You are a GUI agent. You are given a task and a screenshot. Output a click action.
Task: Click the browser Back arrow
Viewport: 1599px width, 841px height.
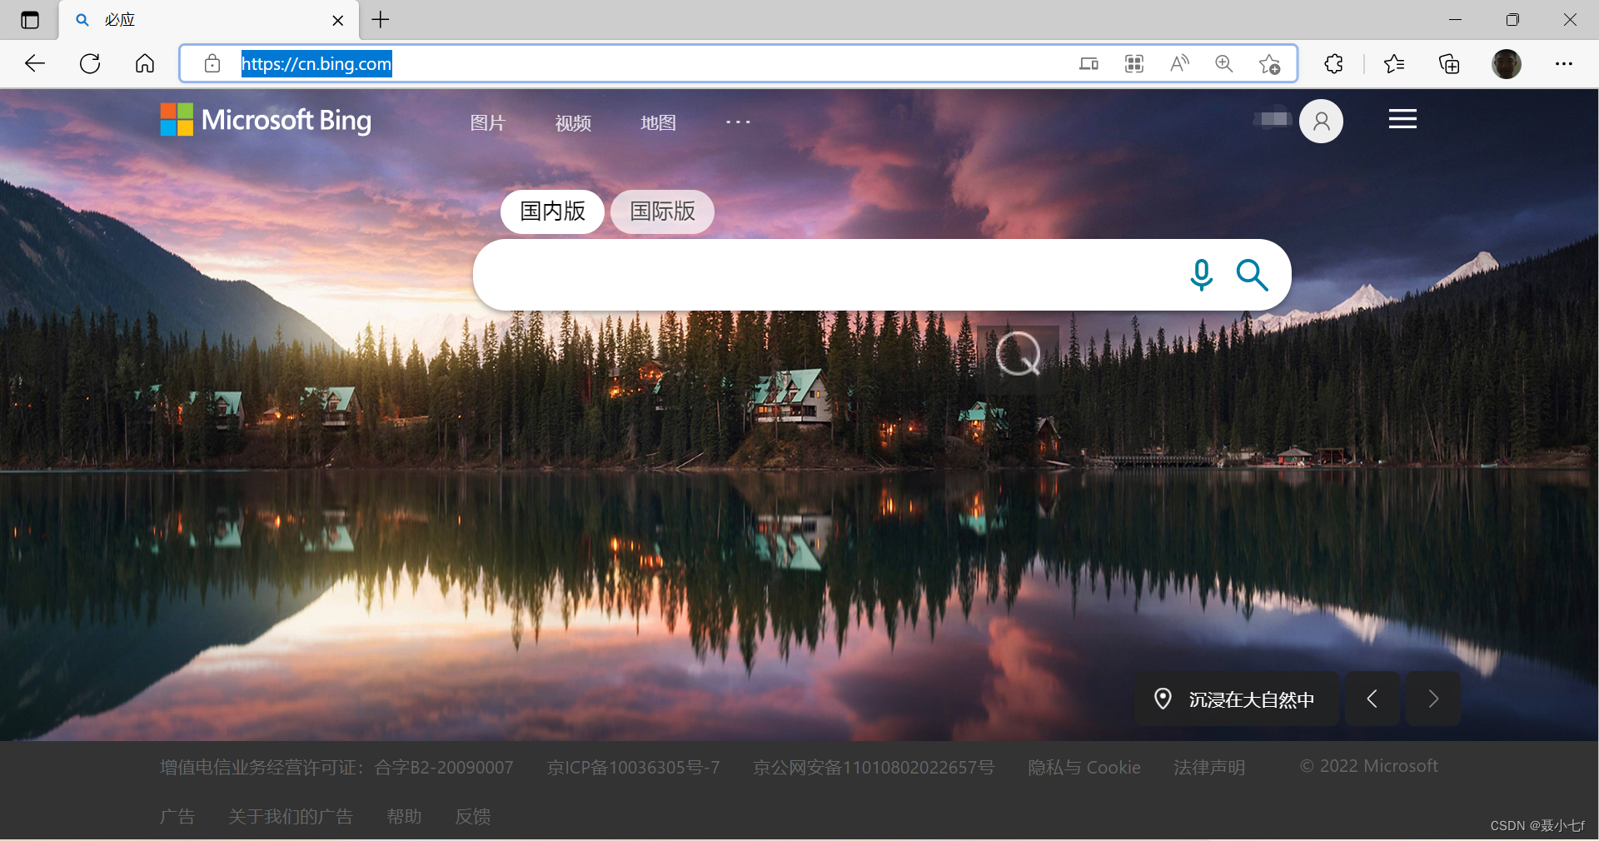pos(35,63)
